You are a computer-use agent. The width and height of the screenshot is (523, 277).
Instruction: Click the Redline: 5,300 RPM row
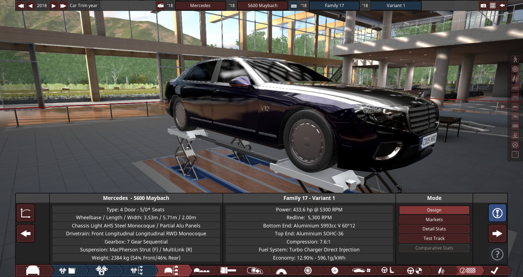click(309, 217)
